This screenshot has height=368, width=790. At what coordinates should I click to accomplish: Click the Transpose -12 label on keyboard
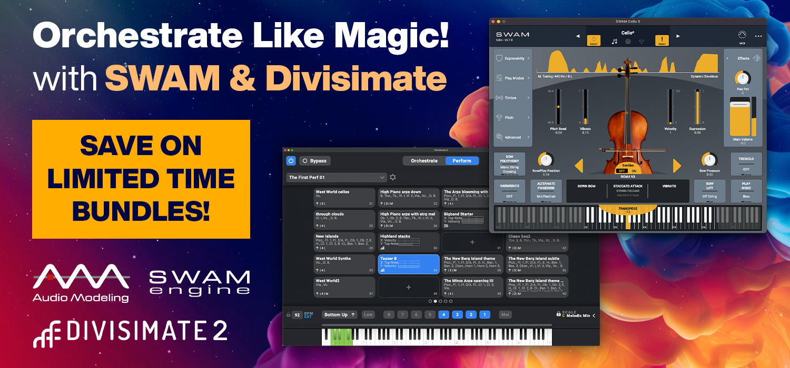[x=628, y=210]
